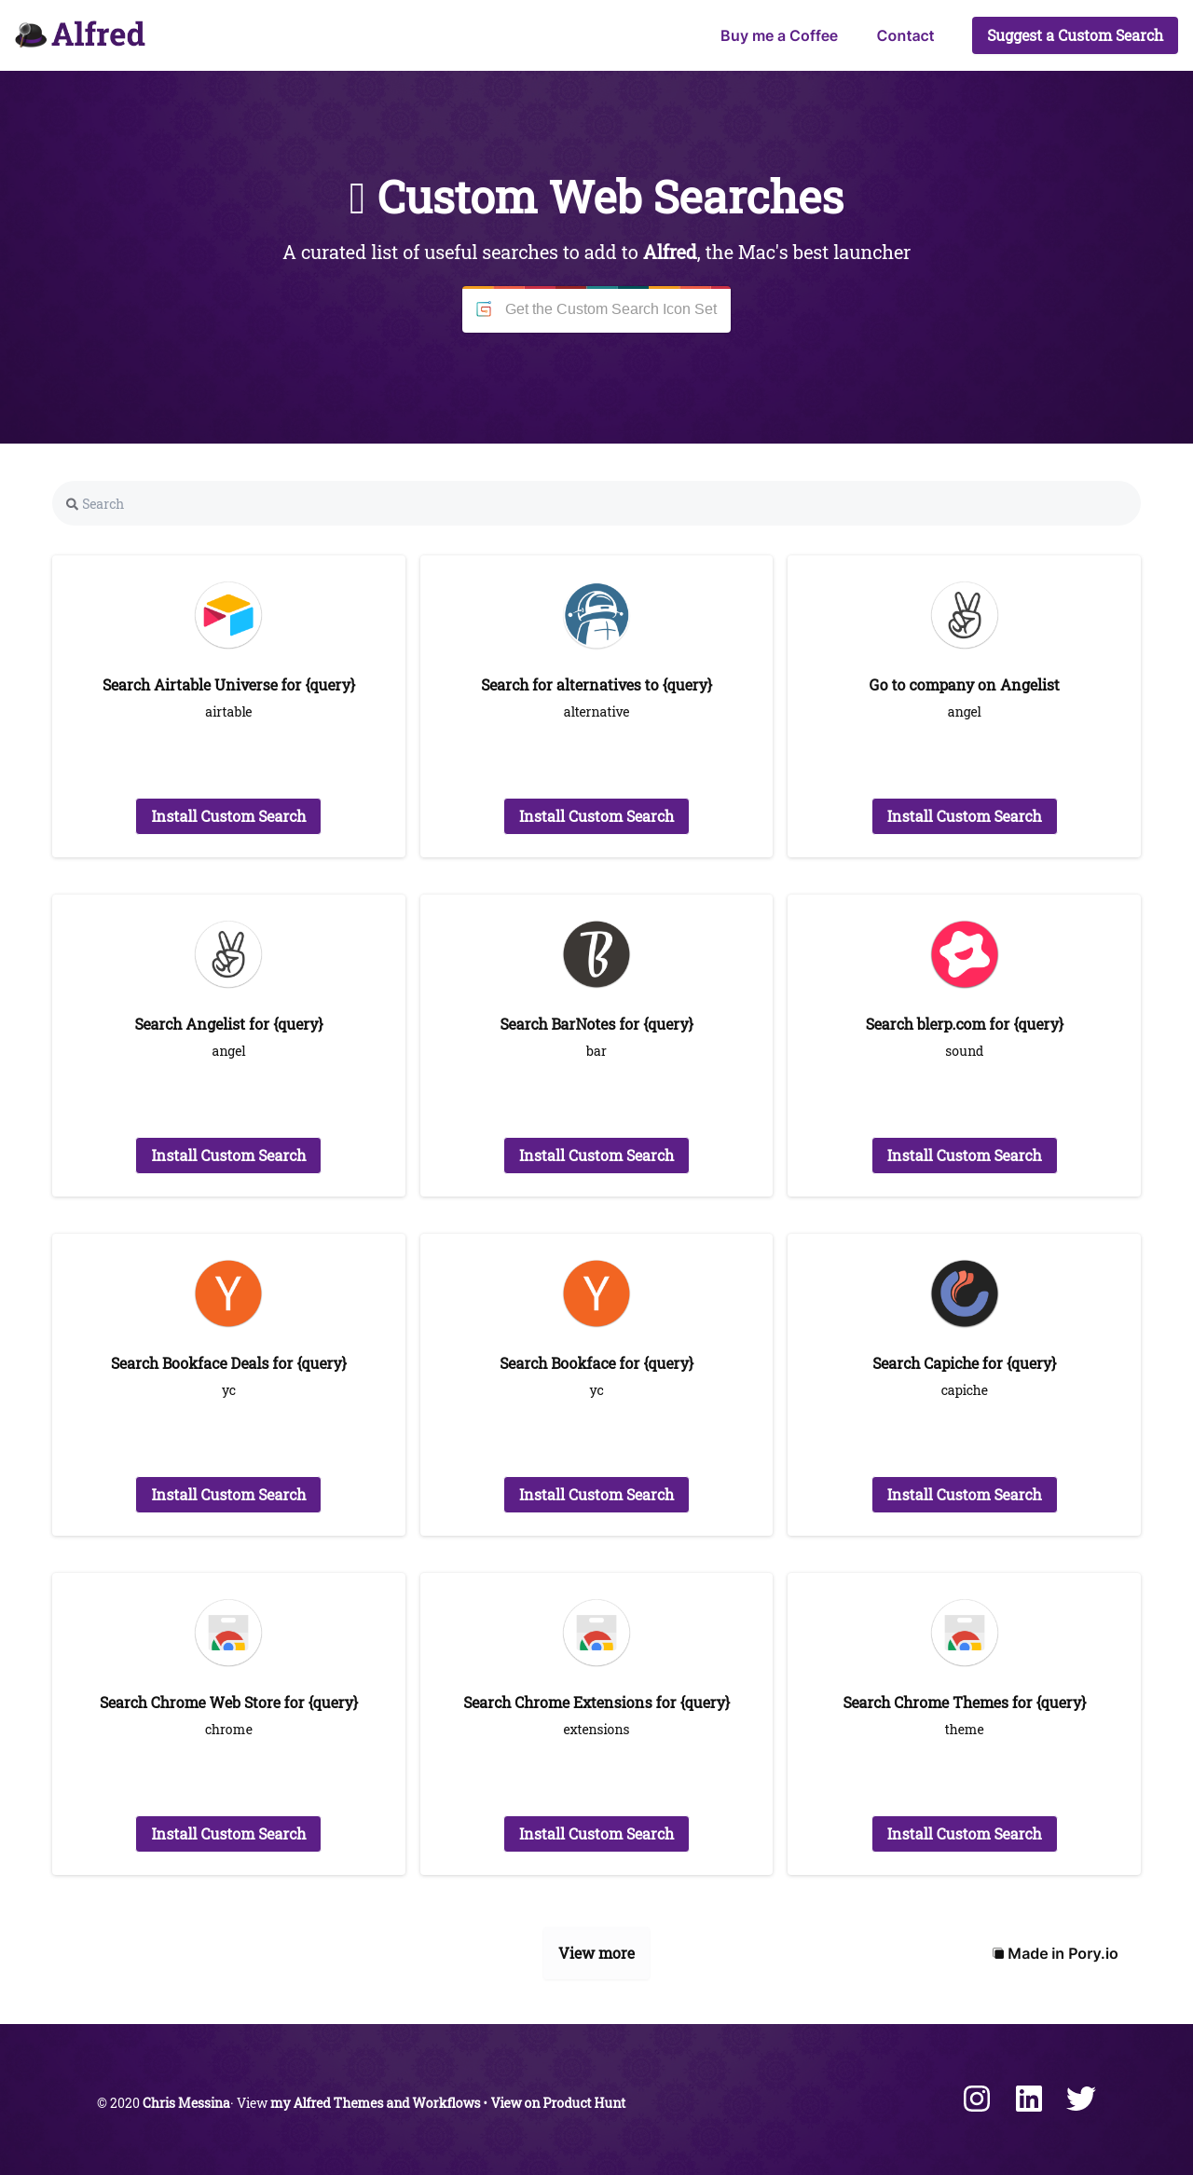Open the Twitter bird icon in footer
Image resolution: width=1193 pixels, height=2175 pixels.
click(1081, 2099)
